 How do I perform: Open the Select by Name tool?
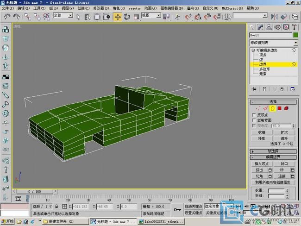88,17
